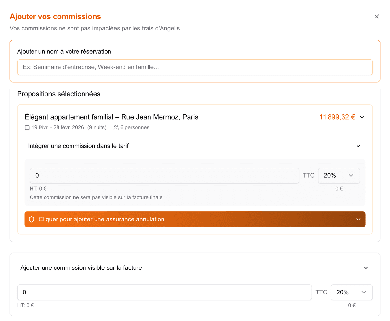Open the bottom 20% TVA dropdown

tap(352, 292)
